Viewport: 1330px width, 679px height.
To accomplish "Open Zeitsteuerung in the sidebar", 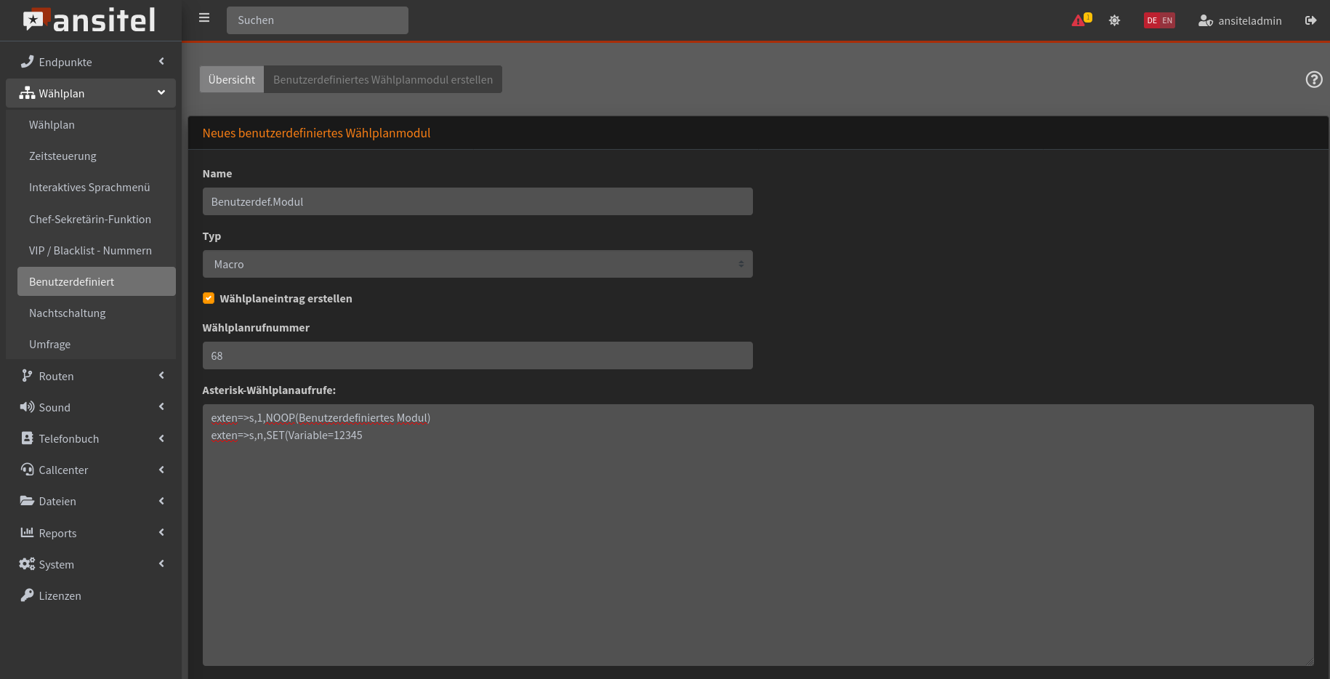I will pyautogui.click(x=63, y=156).
